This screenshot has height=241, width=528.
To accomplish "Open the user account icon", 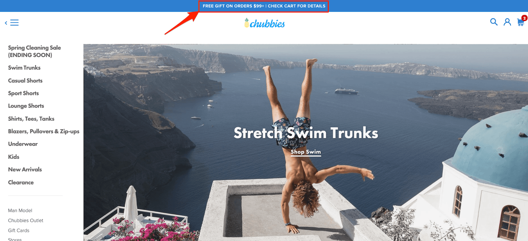I will 507,22.
